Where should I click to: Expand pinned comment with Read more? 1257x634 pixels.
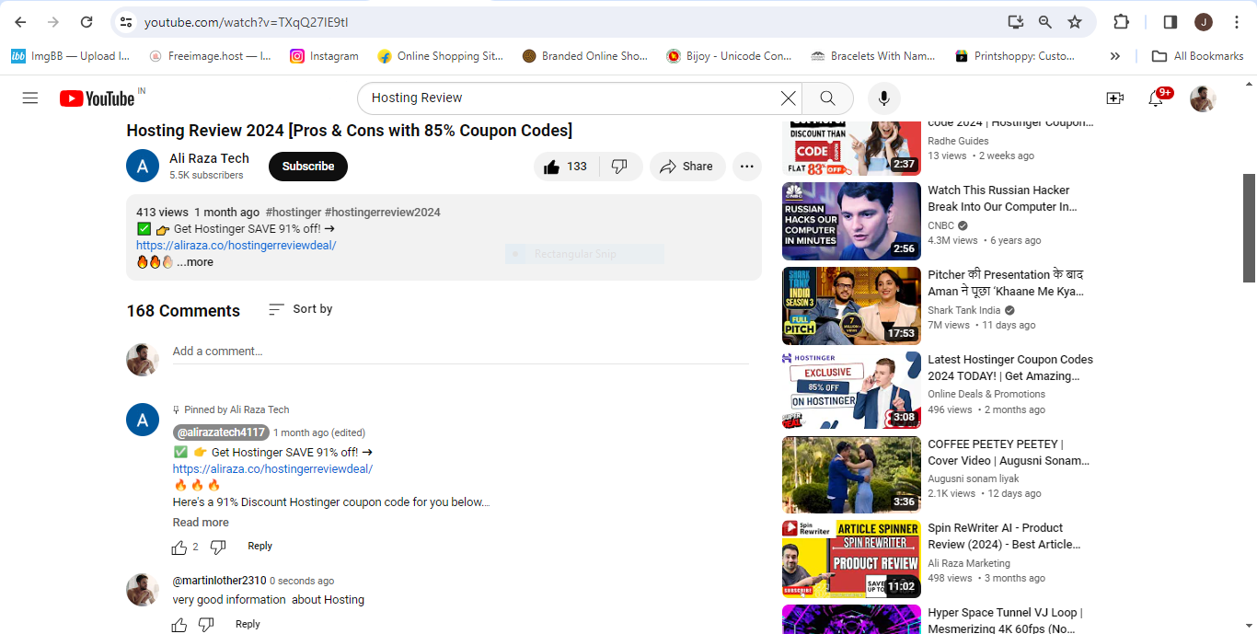[x=201, y=523]
